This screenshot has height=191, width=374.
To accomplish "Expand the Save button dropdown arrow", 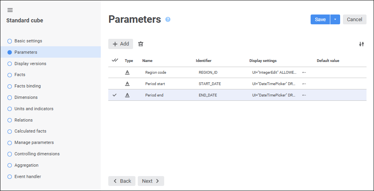I will [335, 20].
